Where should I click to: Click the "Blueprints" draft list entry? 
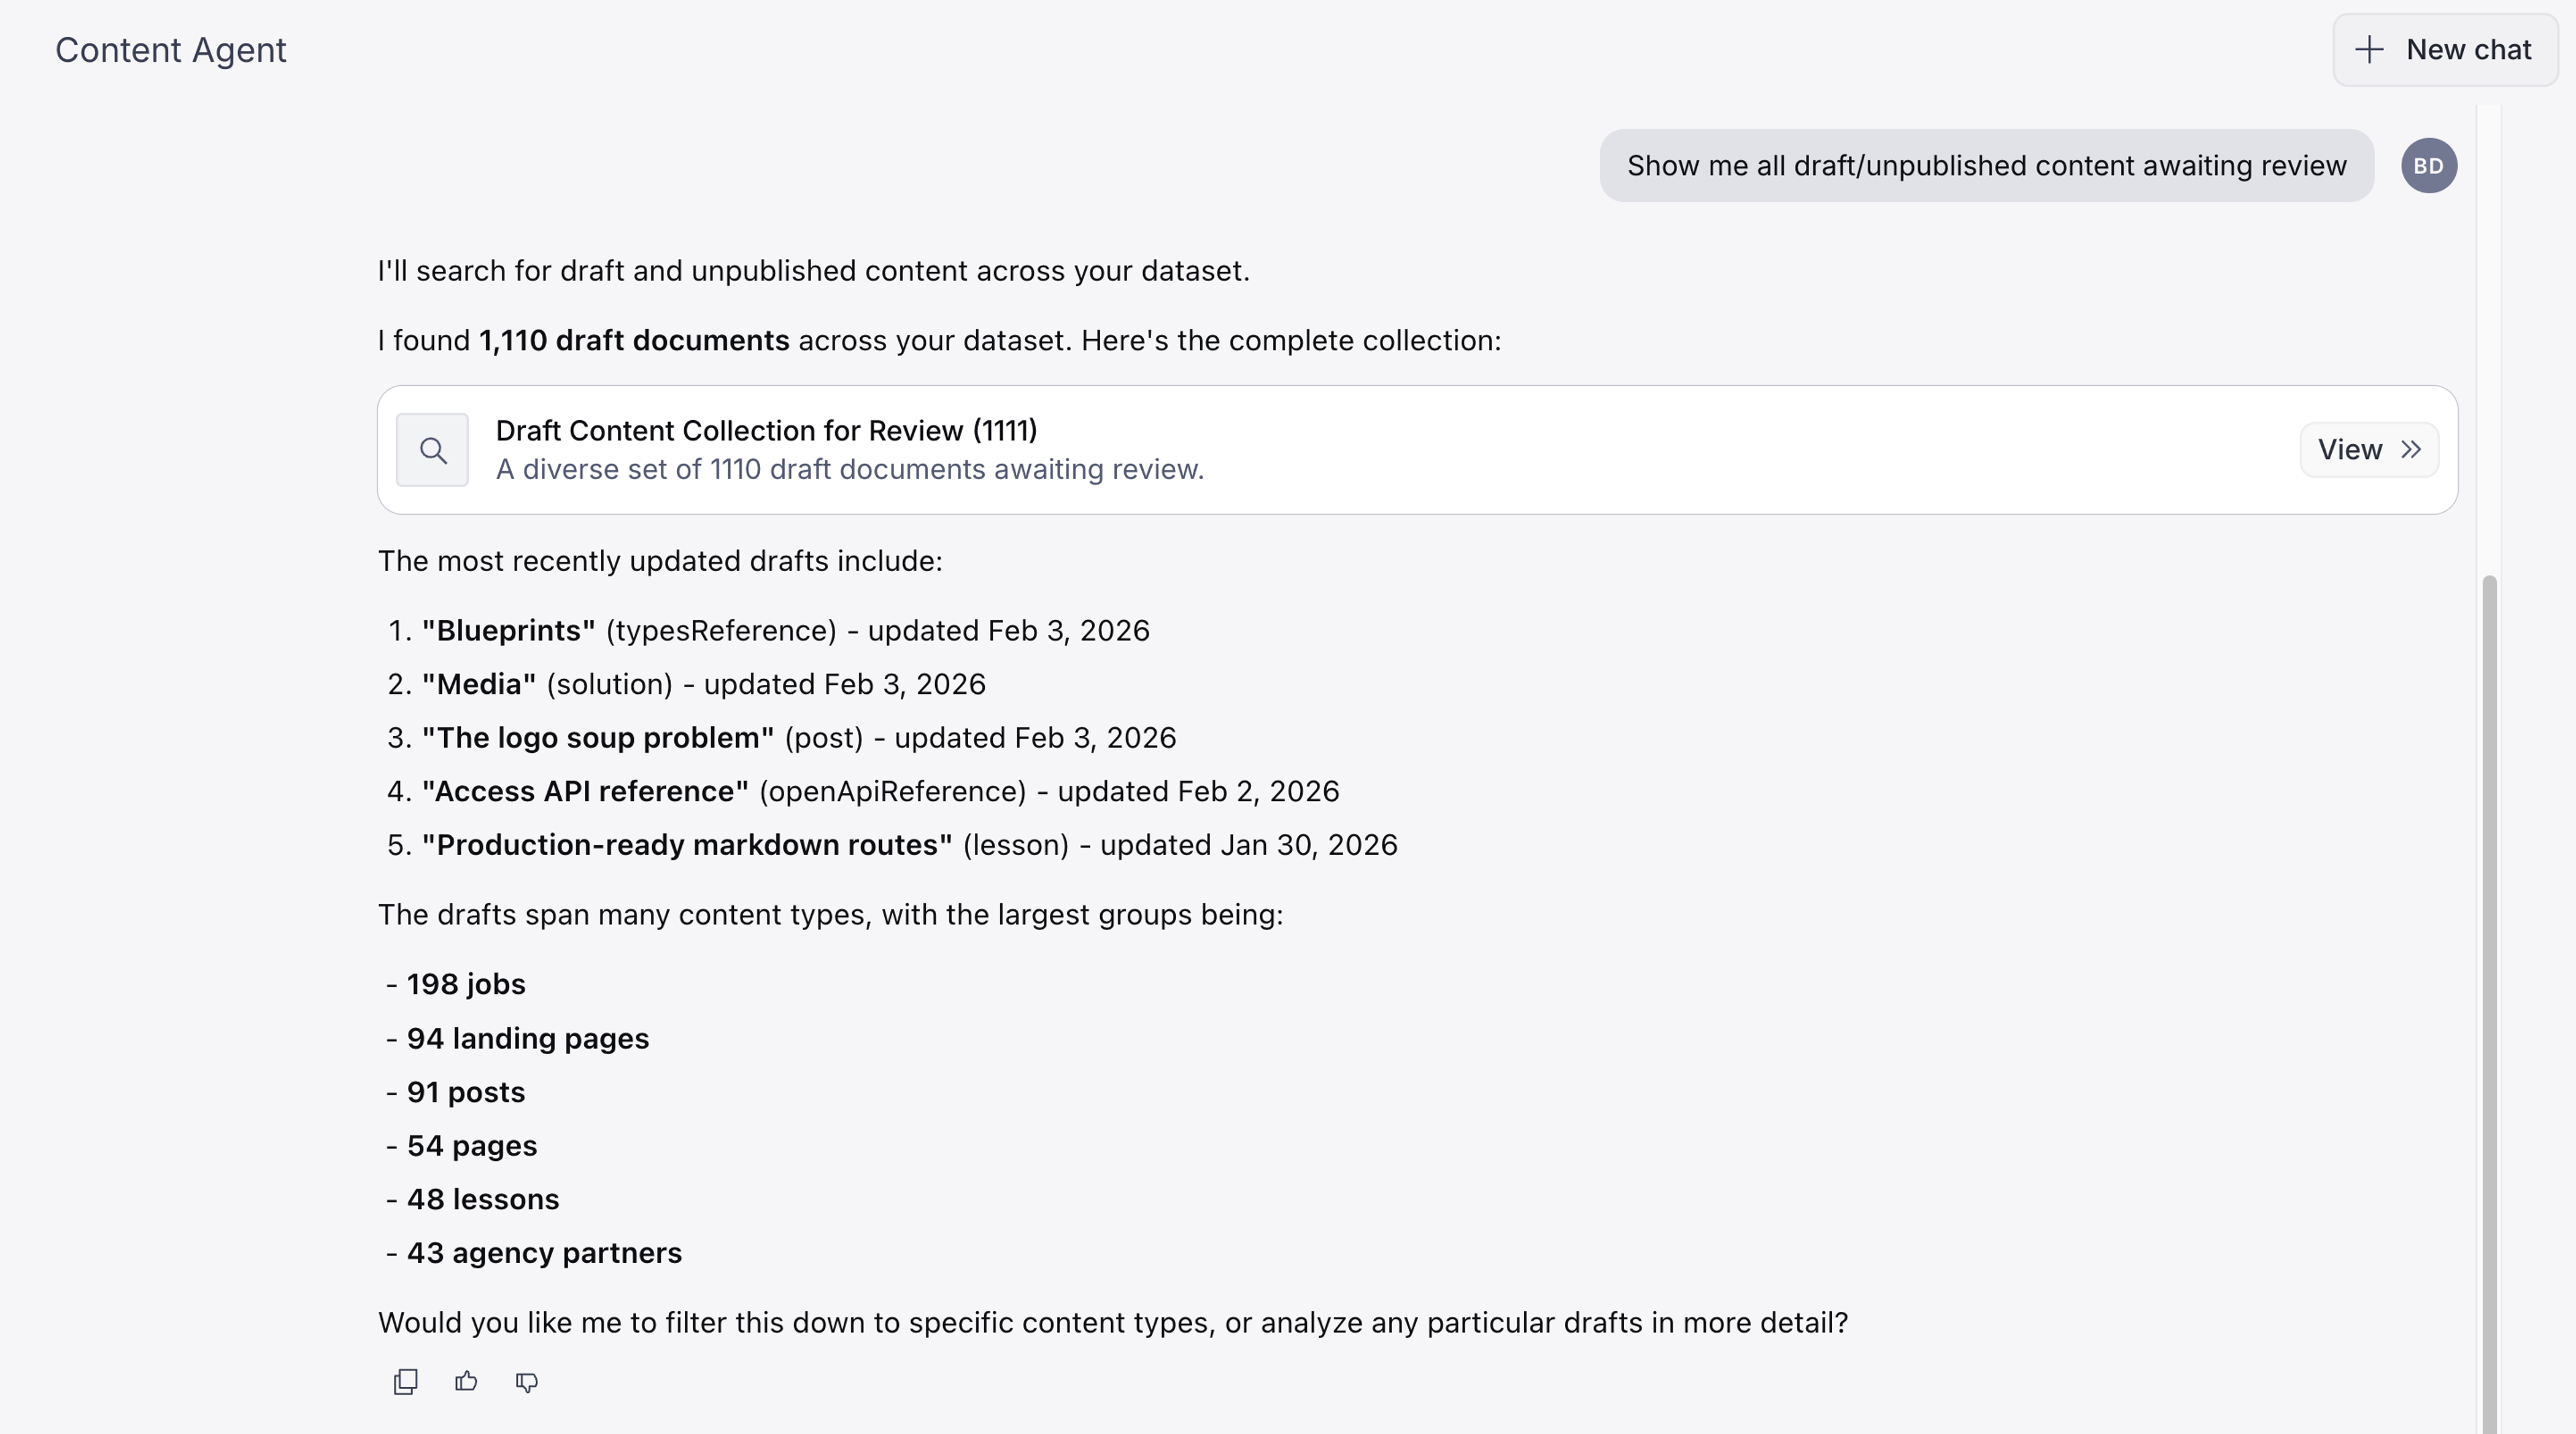point(785,630)
